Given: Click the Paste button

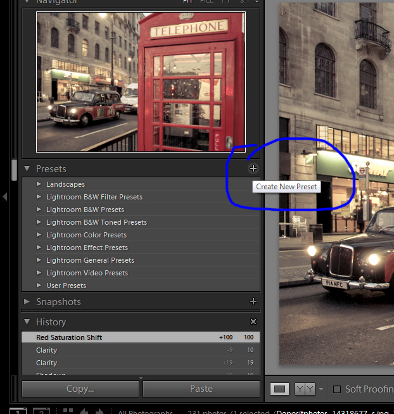Looking at the screenshot, I should tap(201, 389).
